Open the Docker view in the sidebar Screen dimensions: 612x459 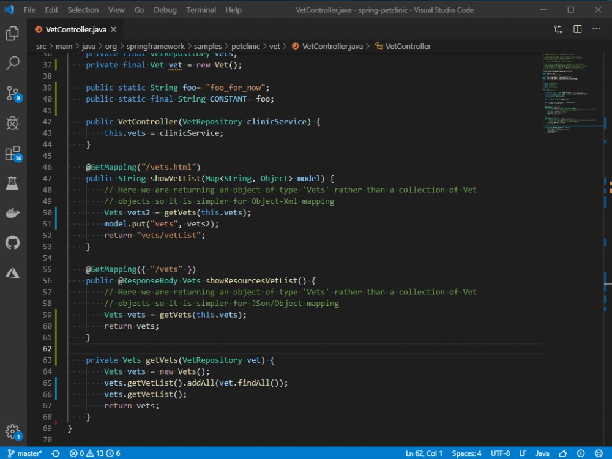coord(13,213)
